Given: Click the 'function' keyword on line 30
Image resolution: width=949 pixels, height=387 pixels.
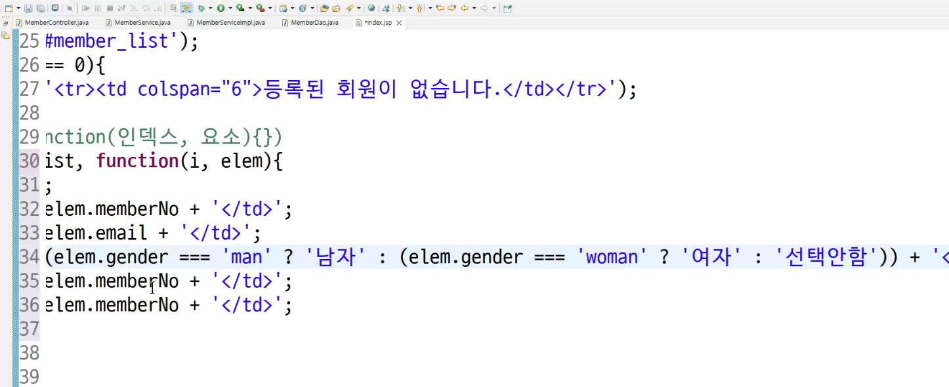Looking at the screenshot, I should pyautogui.click(x=137, y=161).
